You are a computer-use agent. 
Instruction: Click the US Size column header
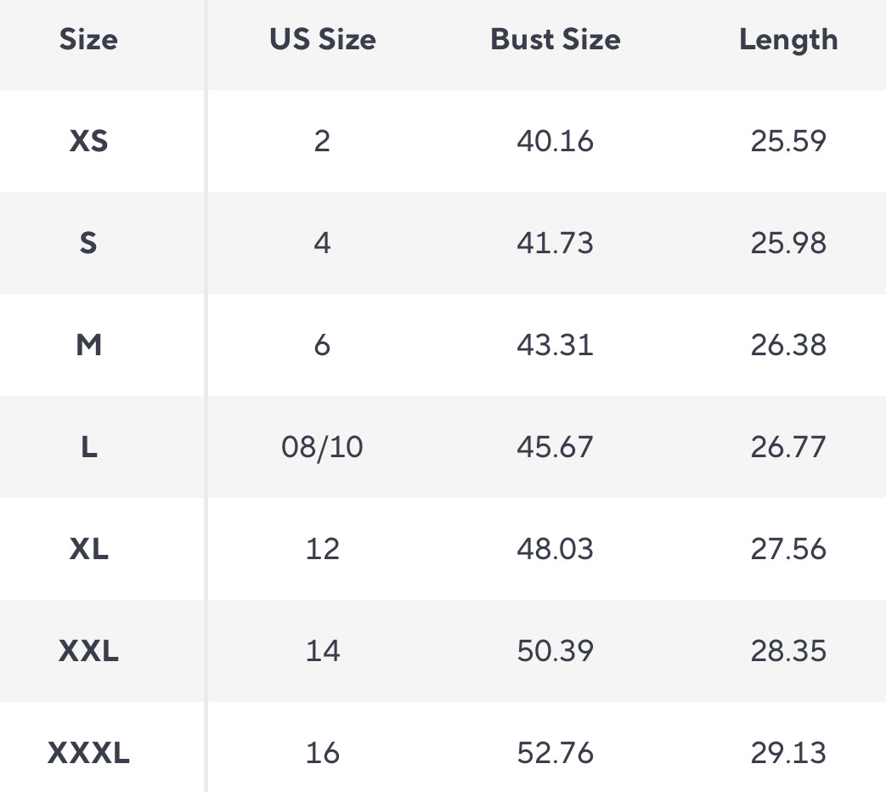(322, 40)
